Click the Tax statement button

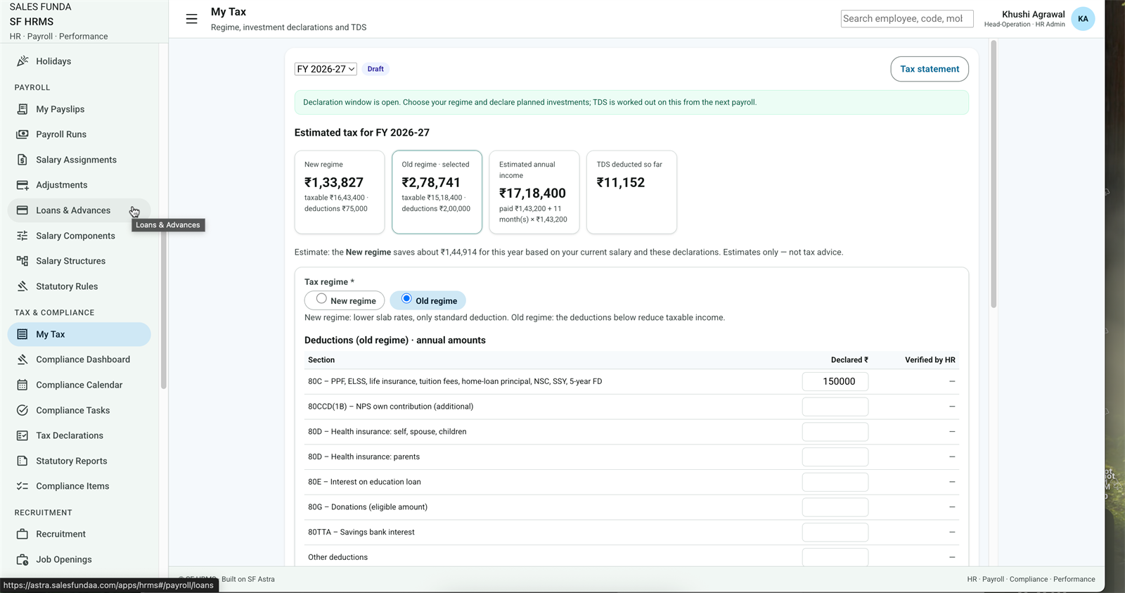[x=930, y=69]
